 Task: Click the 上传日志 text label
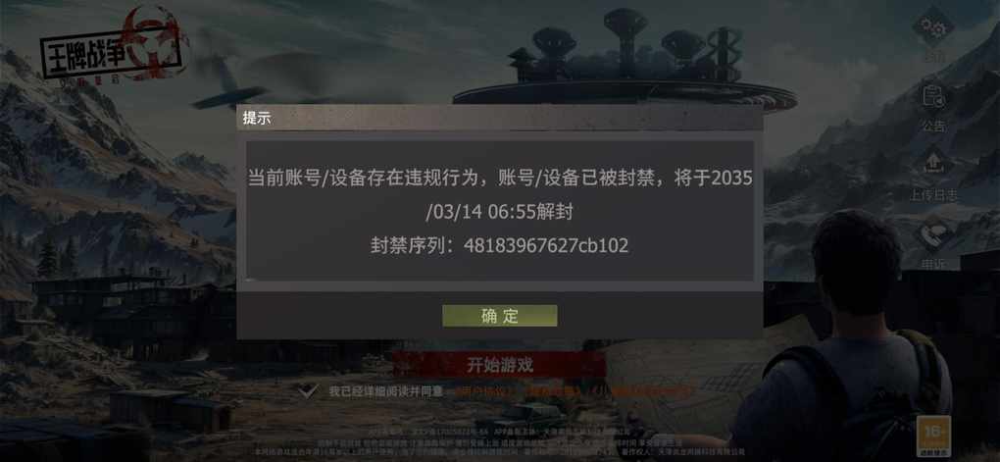pyautogui.click(x=933, y=195)
